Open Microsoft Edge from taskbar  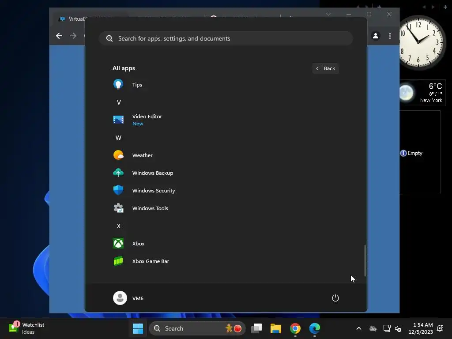click(x=314, y=328)
